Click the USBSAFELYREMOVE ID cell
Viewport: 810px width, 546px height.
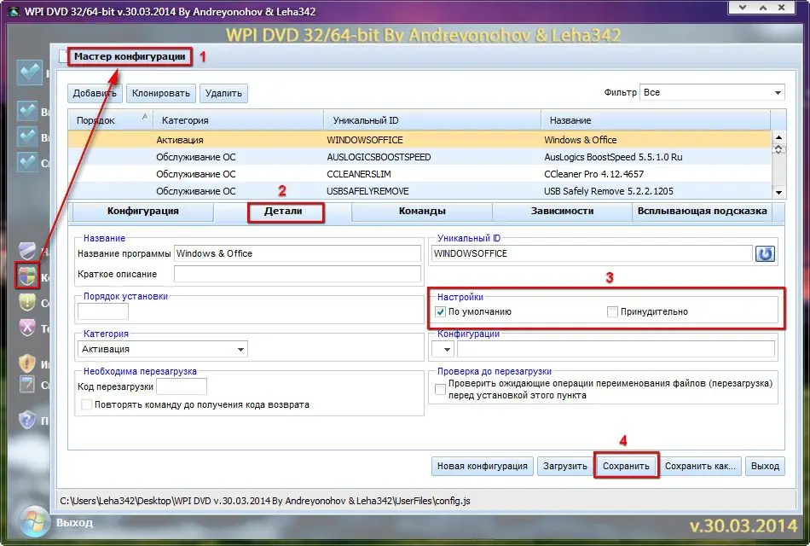coord(367,191)
